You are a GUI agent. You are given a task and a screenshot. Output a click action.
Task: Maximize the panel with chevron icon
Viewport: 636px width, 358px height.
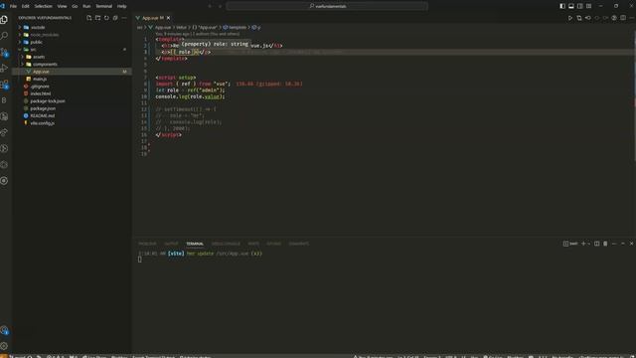pyautogui.click(x=623, y=244)
